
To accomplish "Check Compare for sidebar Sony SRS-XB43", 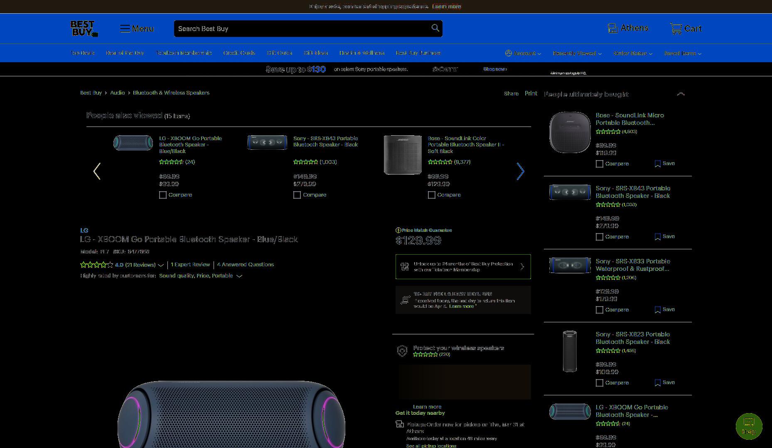I will [x=600, y=237].
